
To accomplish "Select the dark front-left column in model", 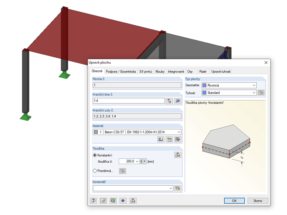I will [25, 81].
